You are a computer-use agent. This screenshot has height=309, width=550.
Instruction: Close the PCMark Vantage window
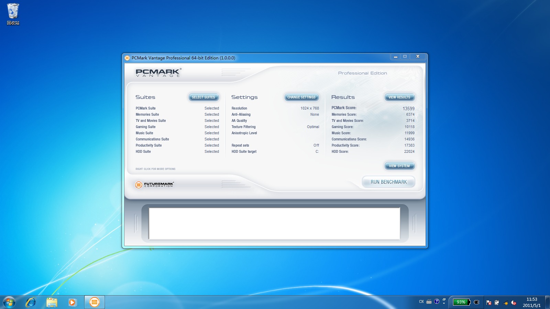click(418, 57)
